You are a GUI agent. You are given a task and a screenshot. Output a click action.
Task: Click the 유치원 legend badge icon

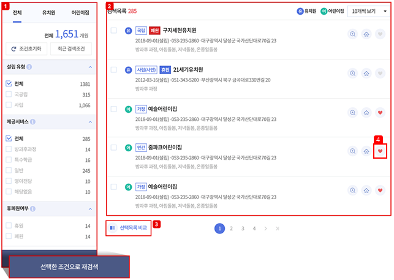coord(300,11)
